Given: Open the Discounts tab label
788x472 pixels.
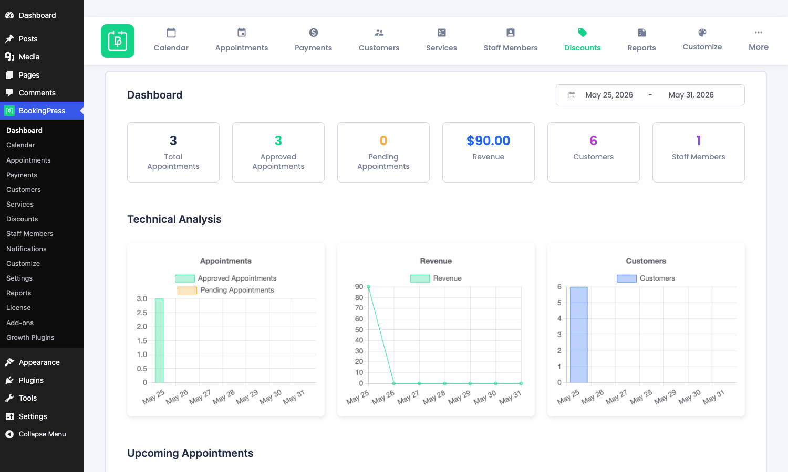Looking at the screenshot, I should tap(583, 48).
